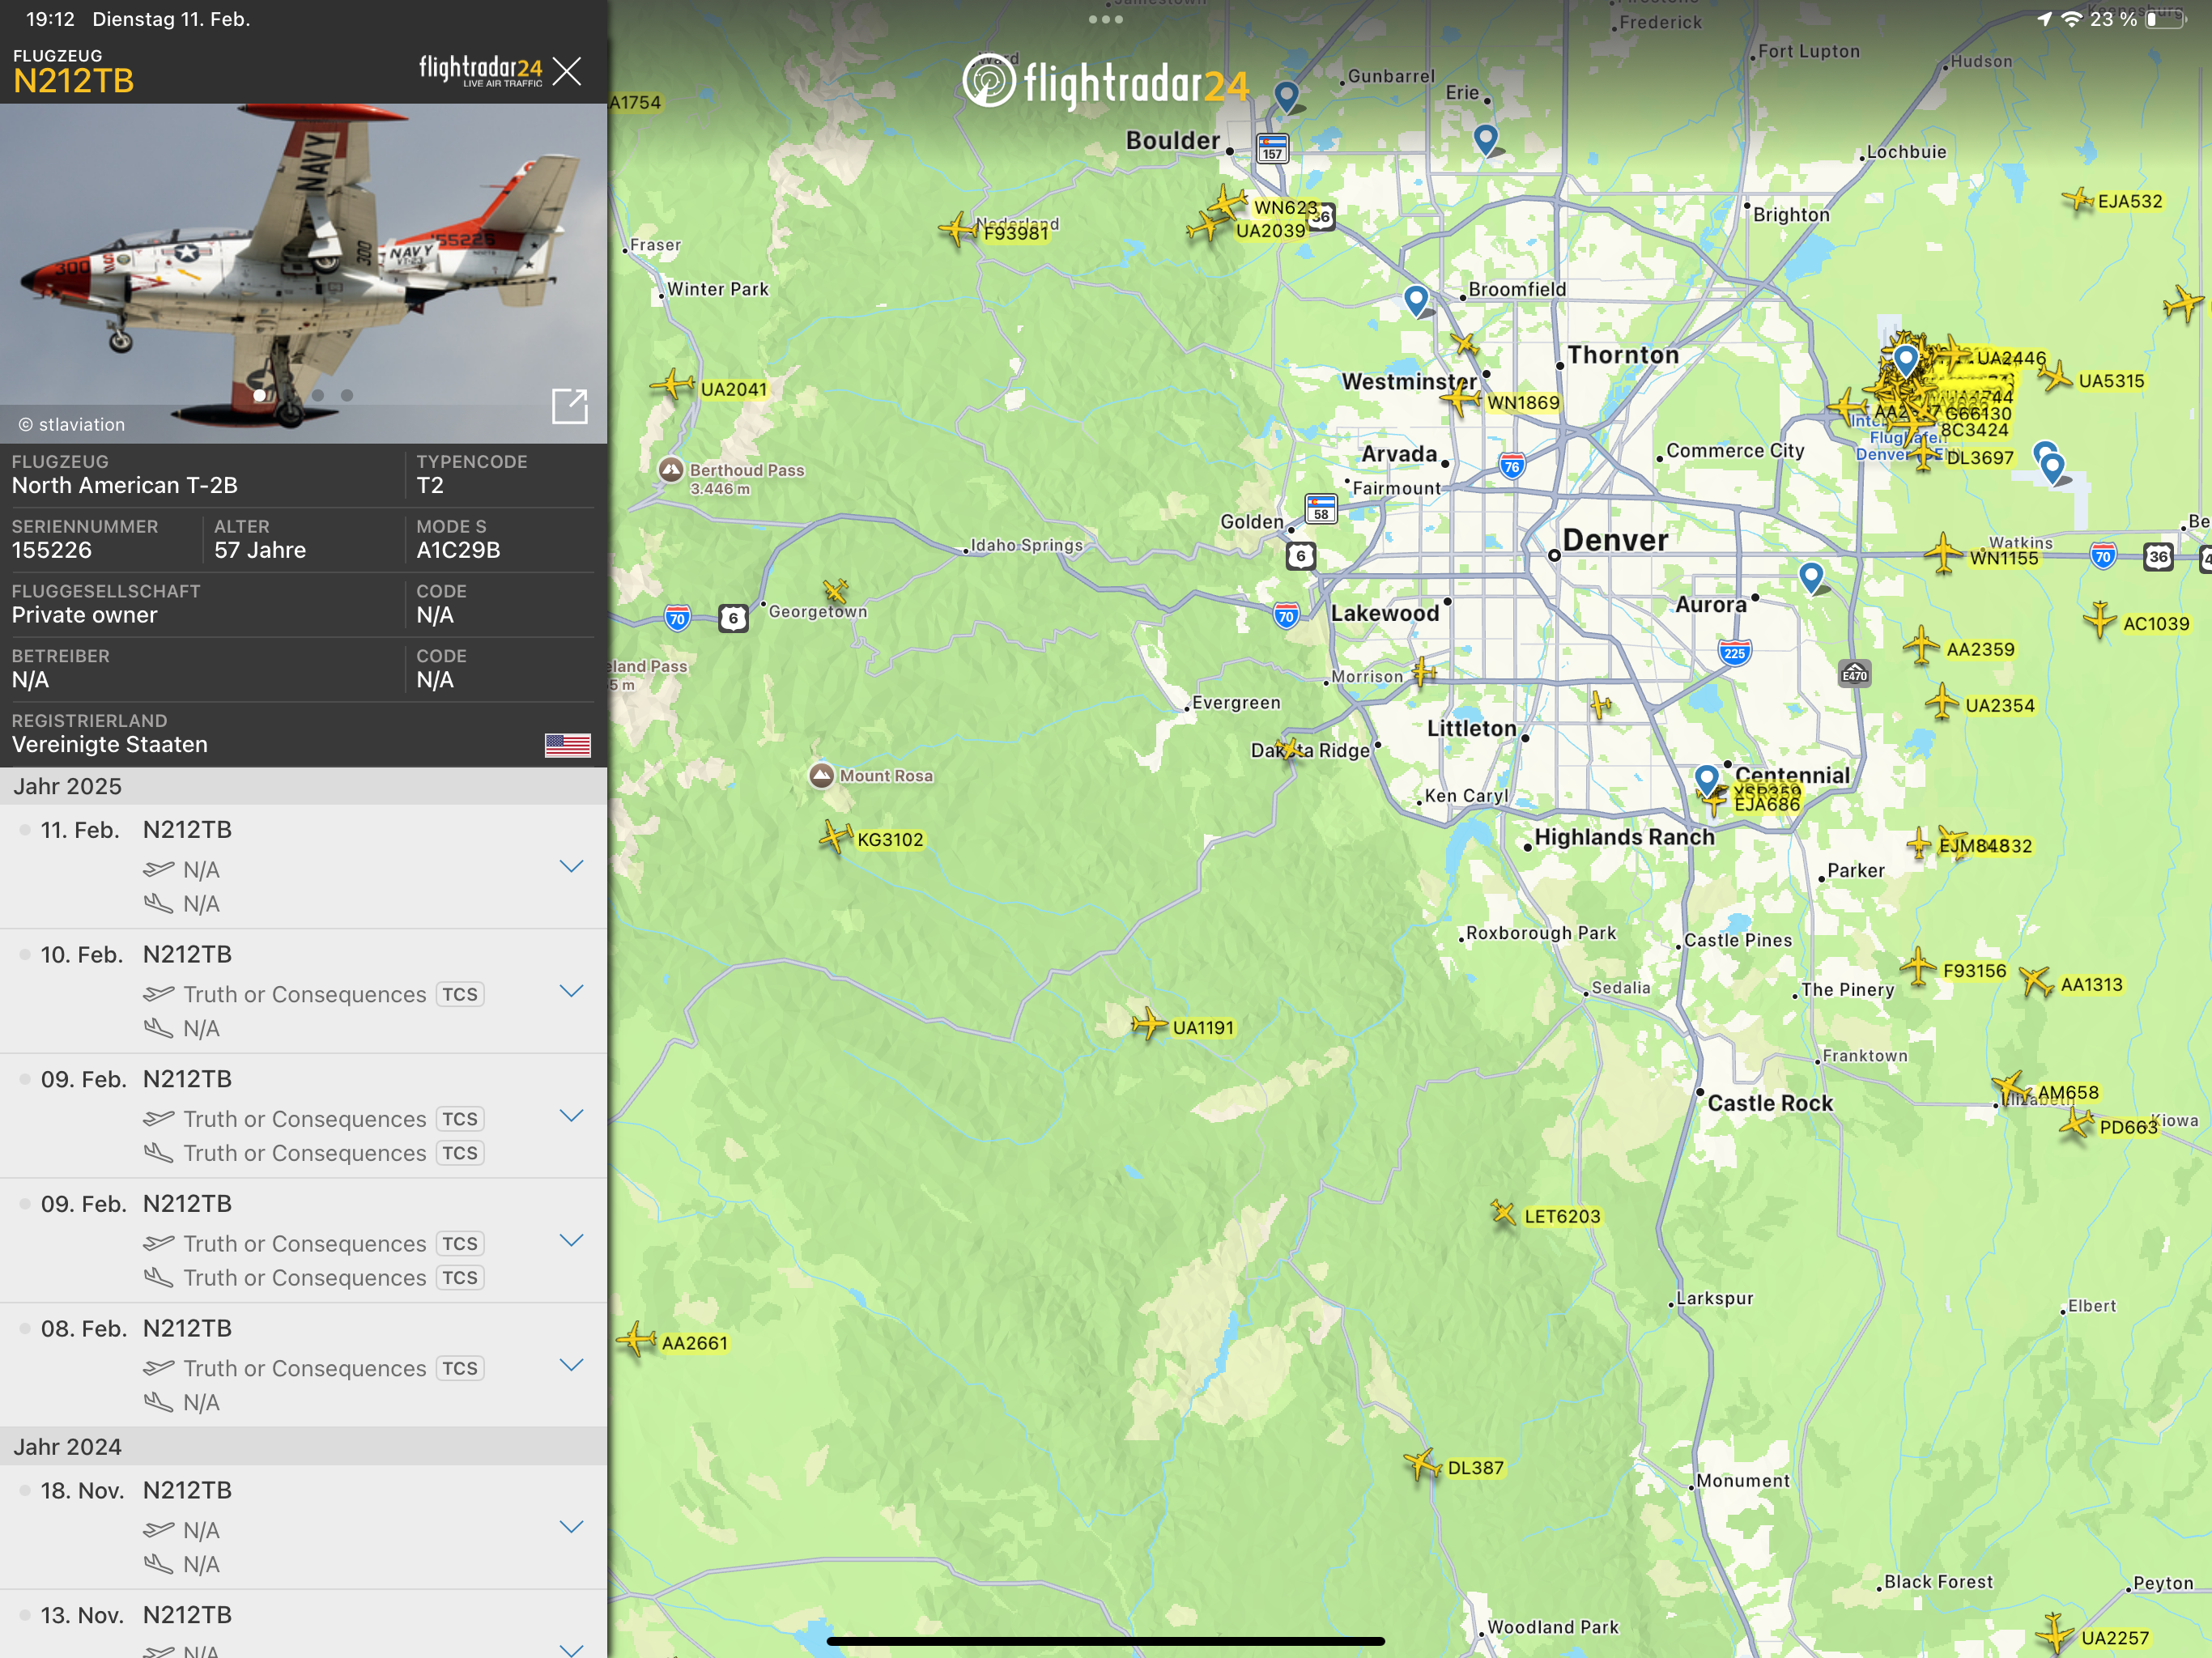
Task: Open the three-dot multitasking menu
Action: (1105, 19)
